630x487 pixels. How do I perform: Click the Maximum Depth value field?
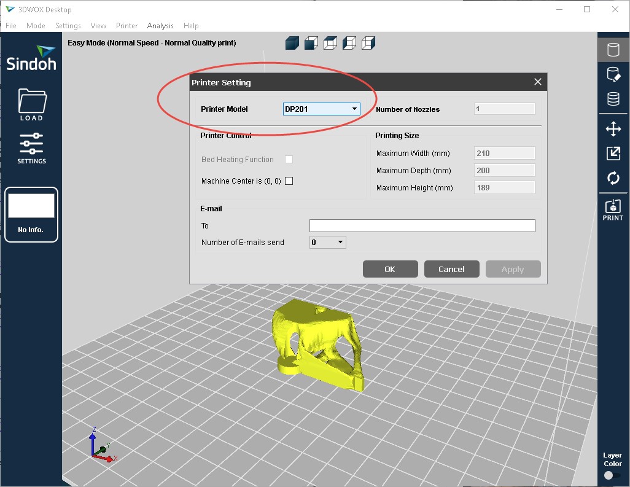[505, 170]
